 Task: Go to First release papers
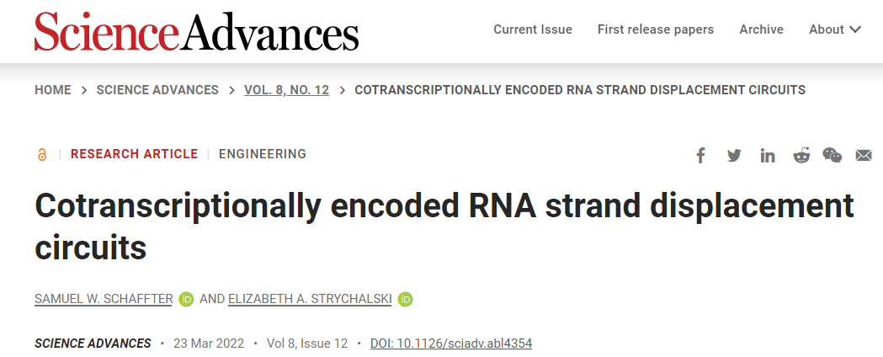[x=656, y=29]
